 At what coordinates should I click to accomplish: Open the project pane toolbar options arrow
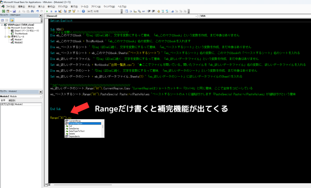coord(42,20)
